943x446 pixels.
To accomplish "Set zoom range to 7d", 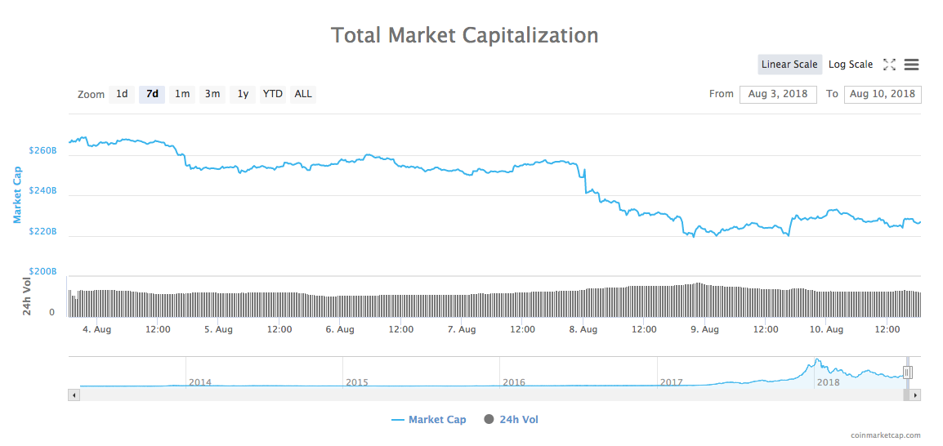I will click(152, 94).
